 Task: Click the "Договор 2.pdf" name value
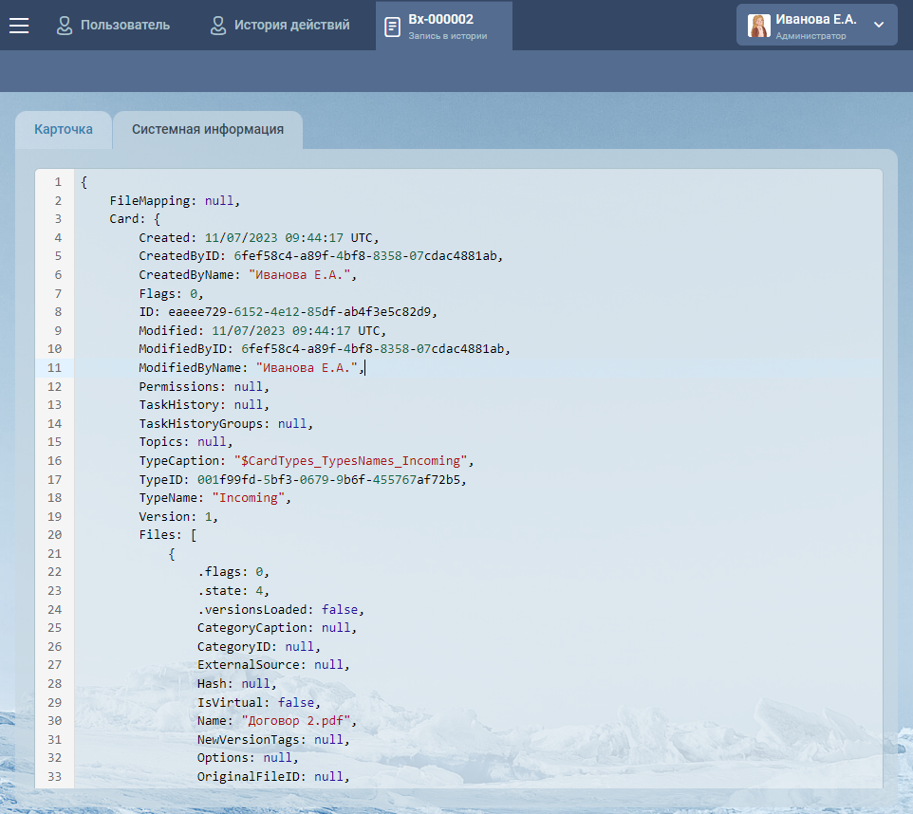point(297,720)
